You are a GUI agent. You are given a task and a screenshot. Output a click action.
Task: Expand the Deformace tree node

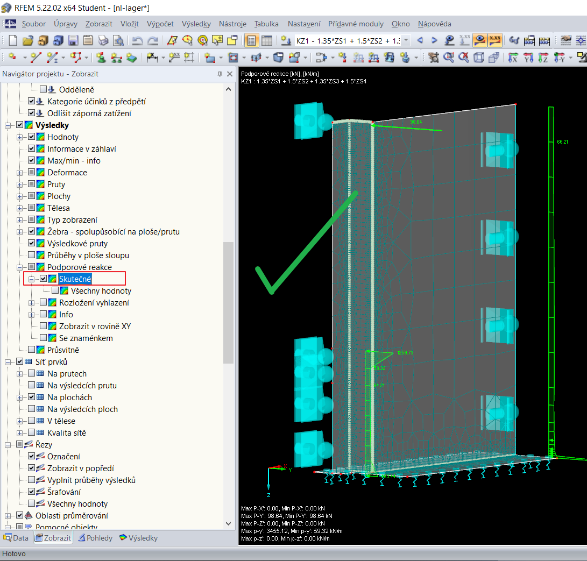20,173
